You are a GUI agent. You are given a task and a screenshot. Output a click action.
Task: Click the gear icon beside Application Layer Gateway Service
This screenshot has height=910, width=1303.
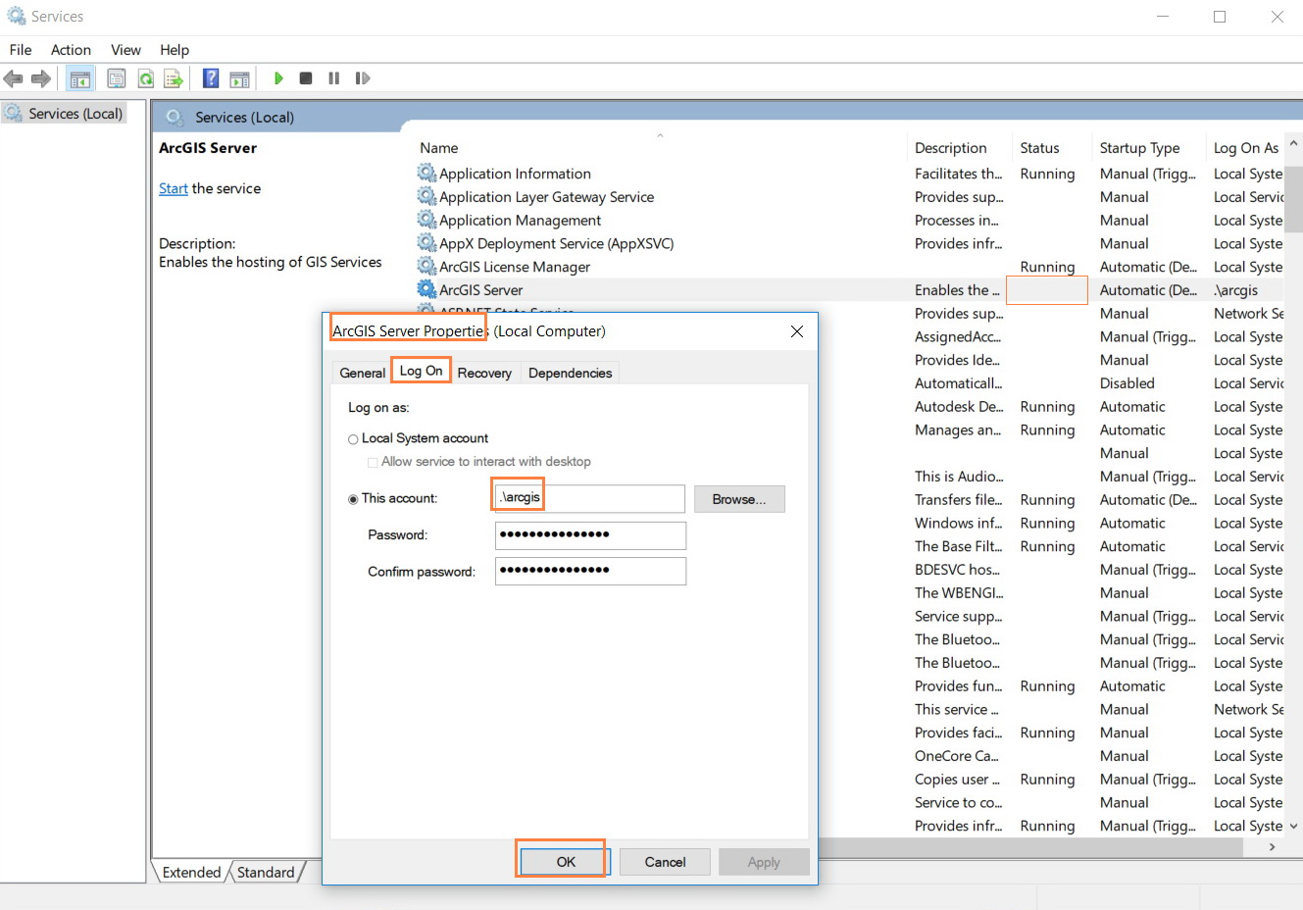tap(426, 196)
